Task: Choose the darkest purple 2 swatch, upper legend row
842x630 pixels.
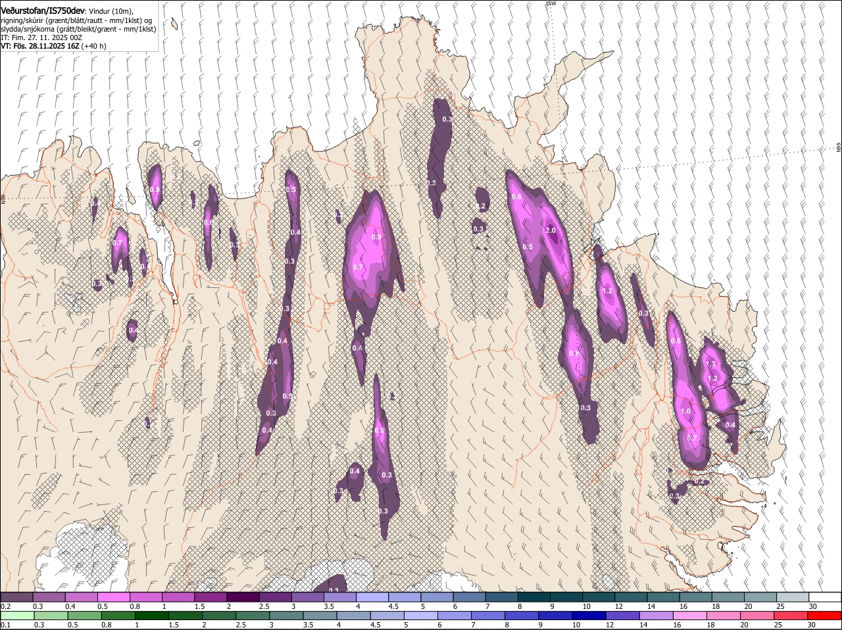Action: pyautogui.click(x=243, y=597)
